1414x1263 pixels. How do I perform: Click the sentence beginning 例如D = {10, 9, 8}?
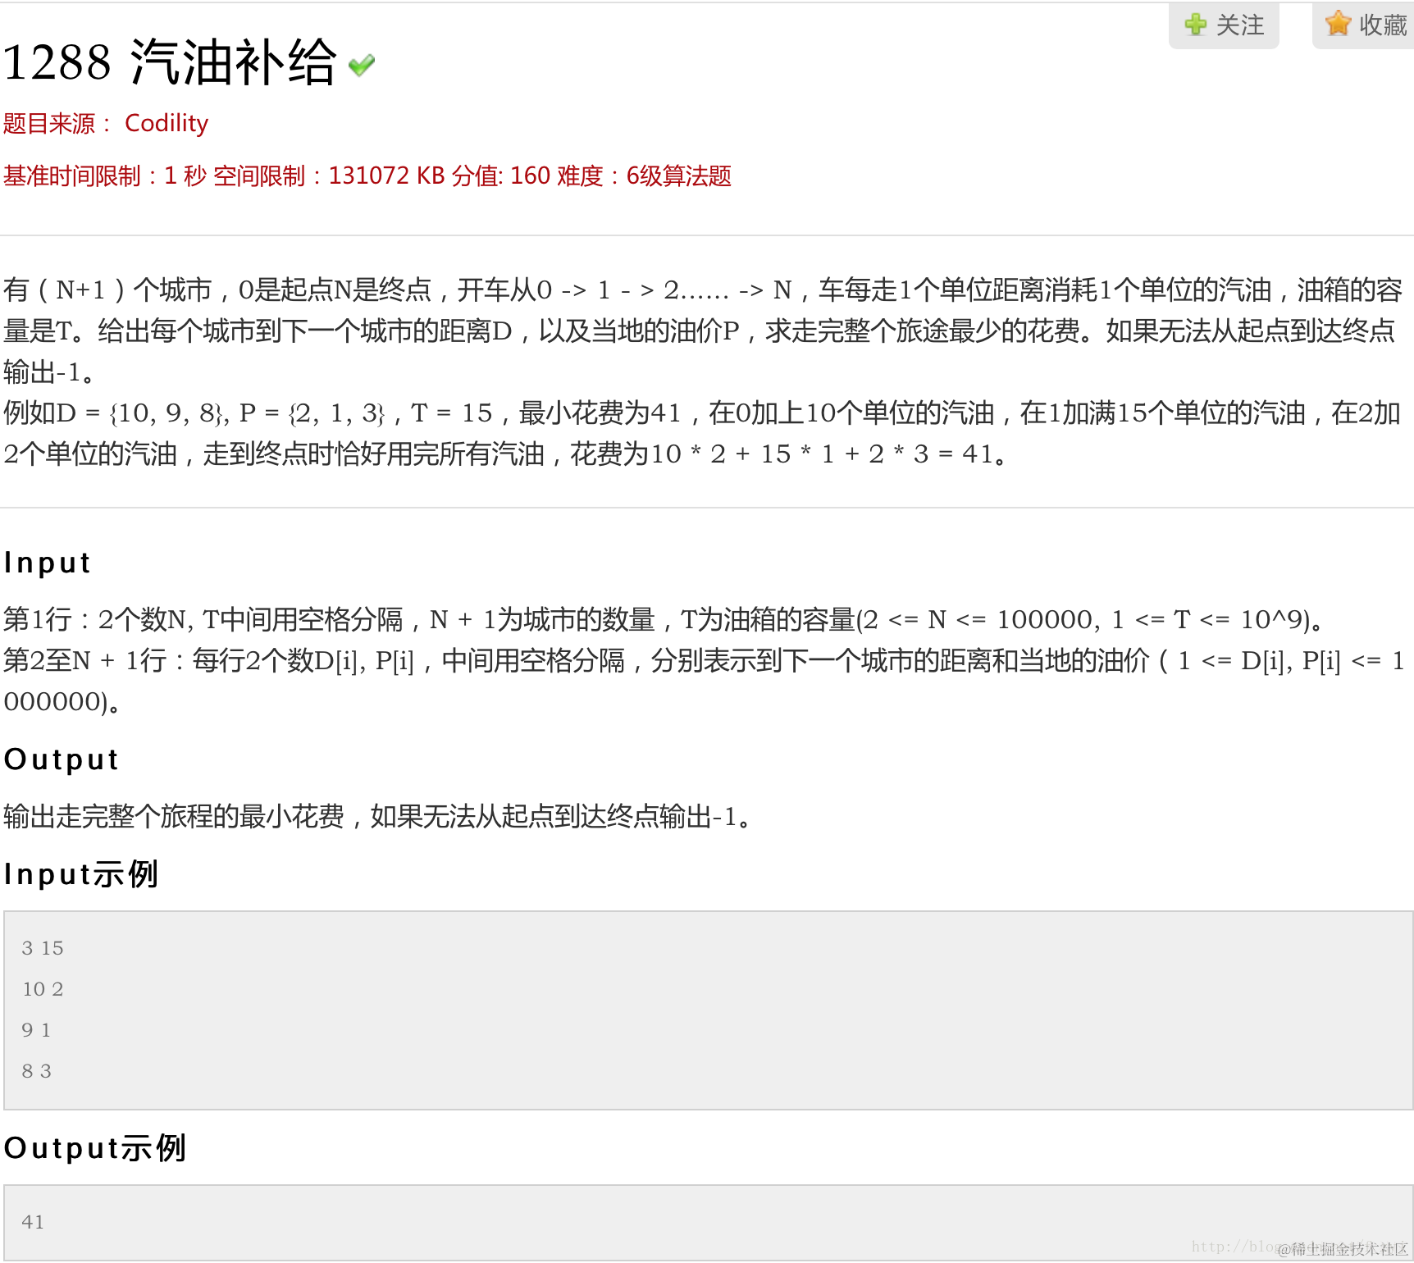(x=703, y=433)
